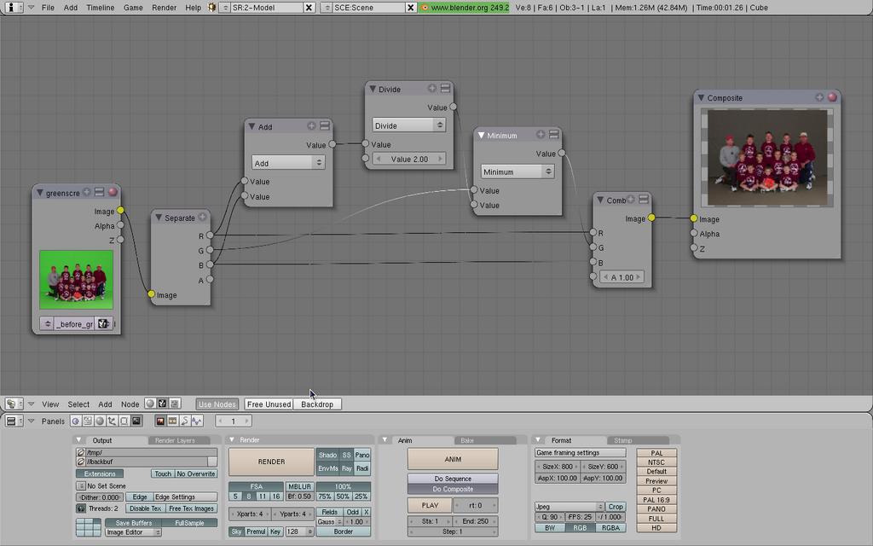This screenshot has width=873, height=546.
Task: Select the material nodes icon
Action: pyautogui.click(x=150, y=404)
